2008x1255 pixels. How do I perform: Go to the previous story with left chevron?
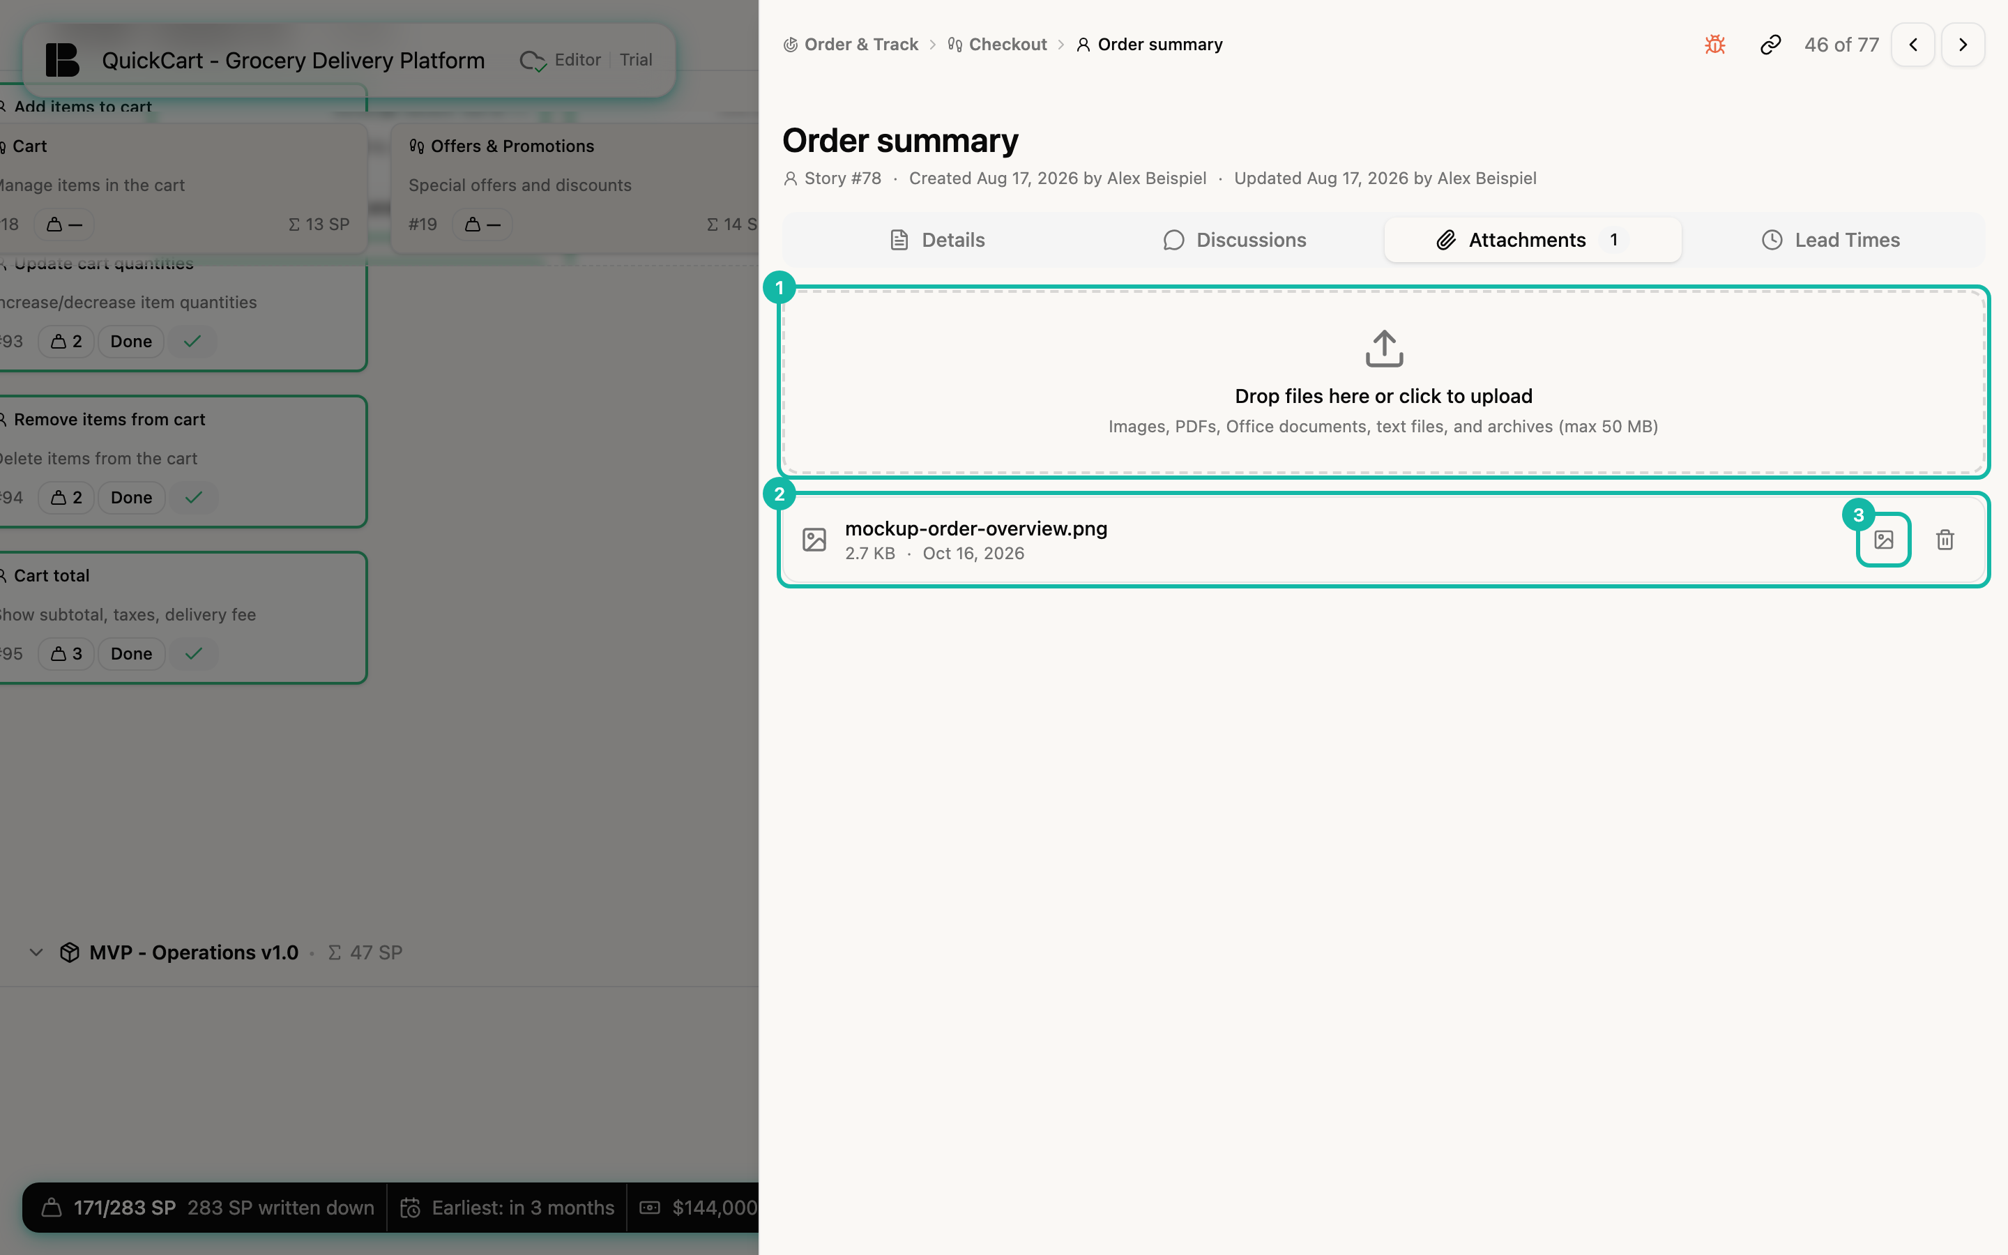[1912, 45]
